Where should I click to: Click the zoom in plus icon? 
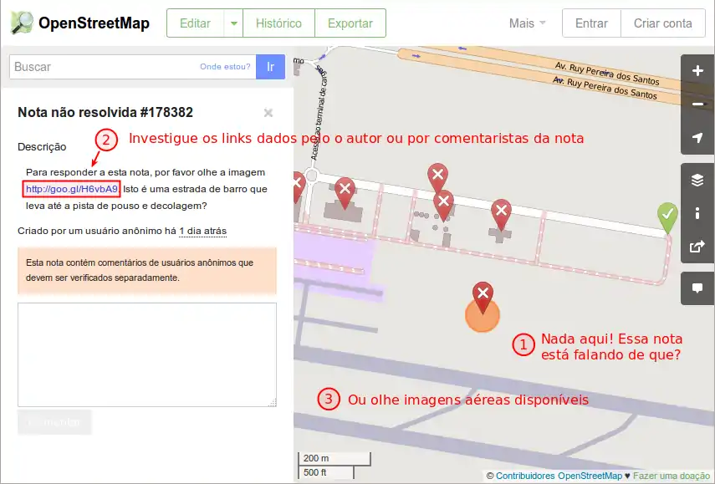coord(697,71)
